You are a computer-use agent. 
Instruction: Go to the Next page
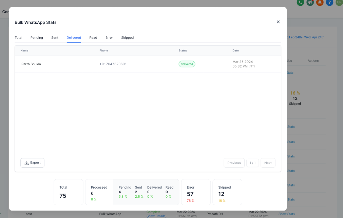[x=268, y=163]
